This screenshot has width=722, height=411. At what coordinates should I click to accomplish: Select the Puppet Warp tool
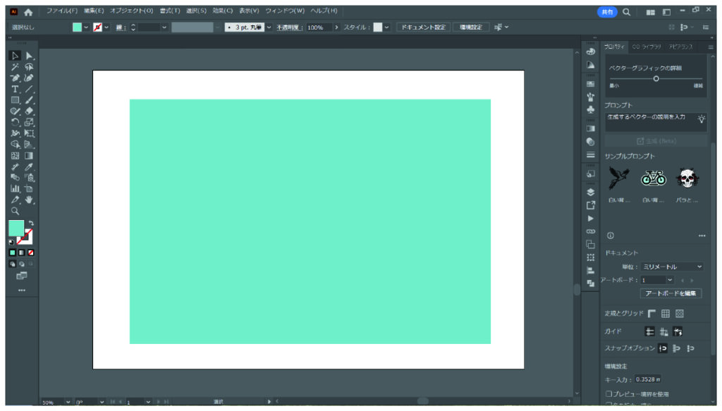(15, 133)
